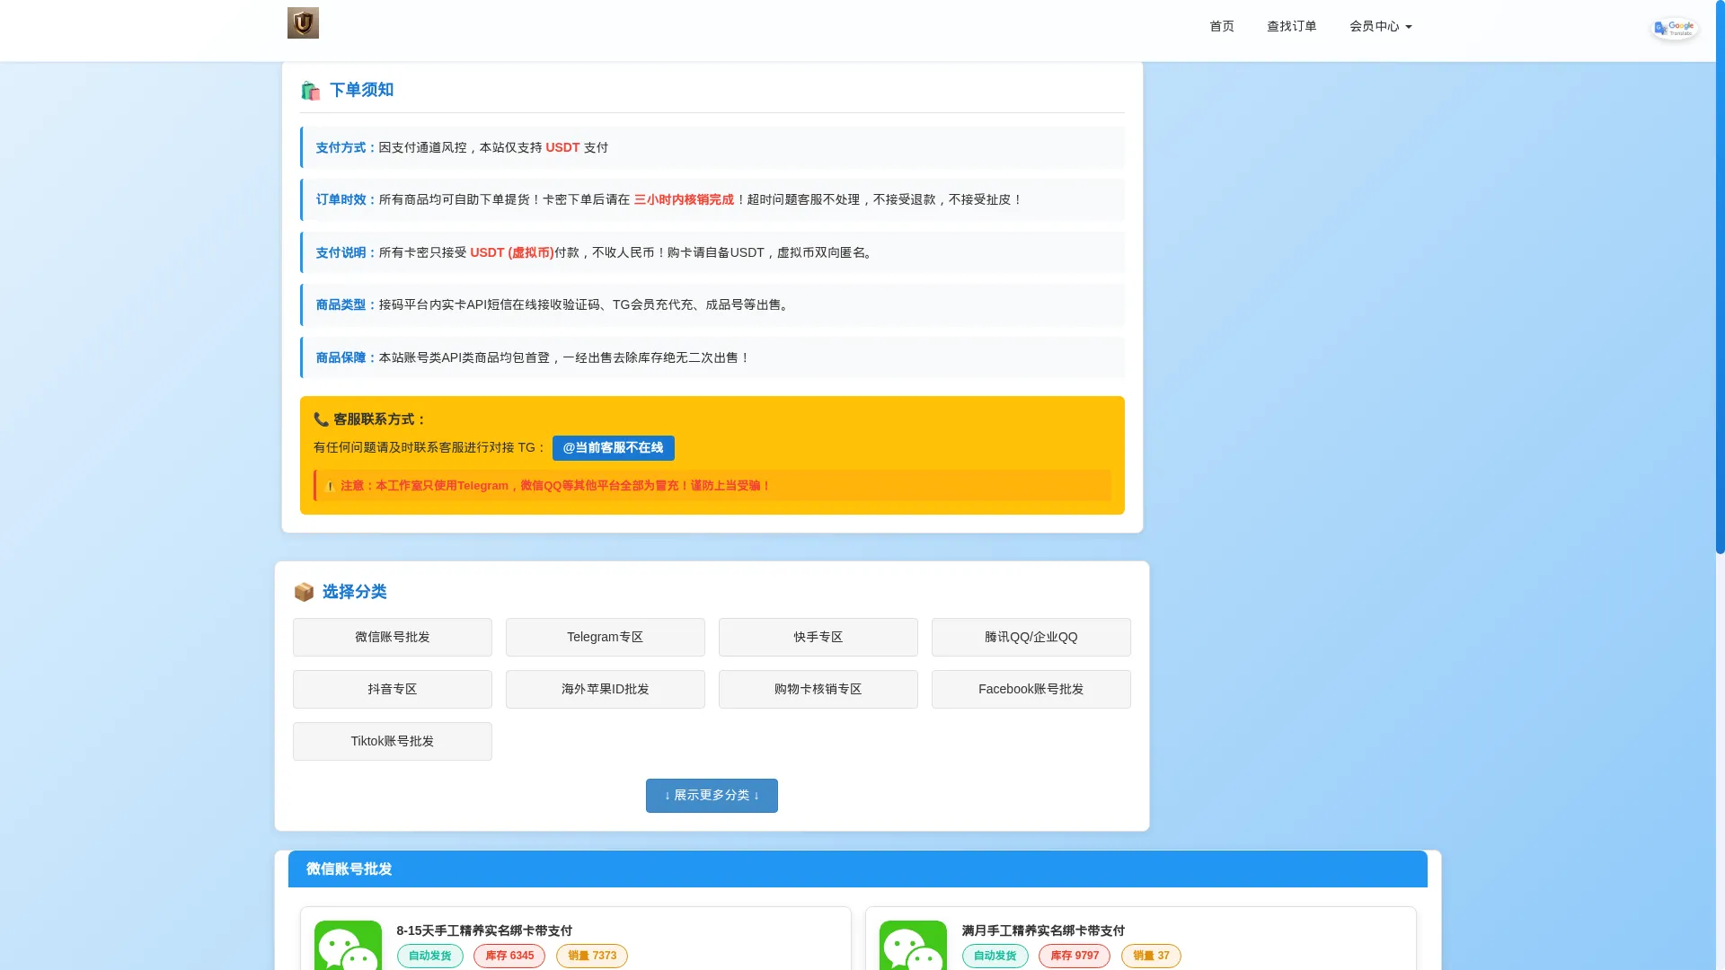This screenshot has width=1725, height=970.
Task: Select the 购物卡核销专区 category
Action: coord(818,689)
